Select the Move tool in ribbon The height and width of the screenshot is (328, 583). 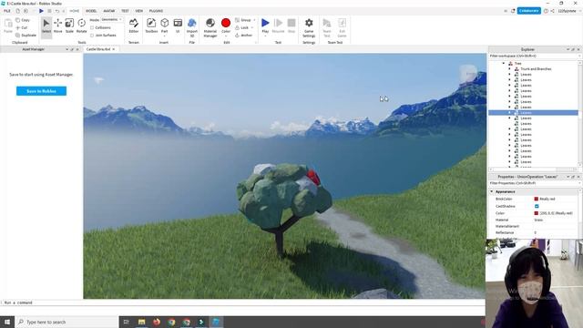coord(57,26)
